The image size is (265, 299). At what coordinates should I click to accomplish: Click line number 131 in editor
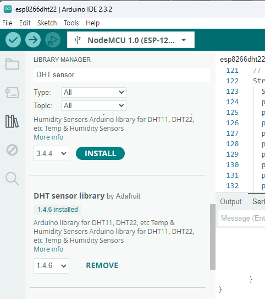[233, 175]
